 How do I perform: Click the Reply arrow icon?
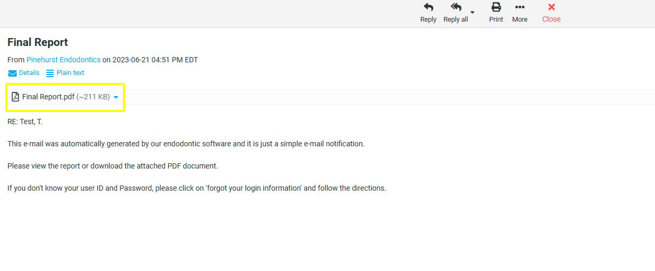point(428,7)
